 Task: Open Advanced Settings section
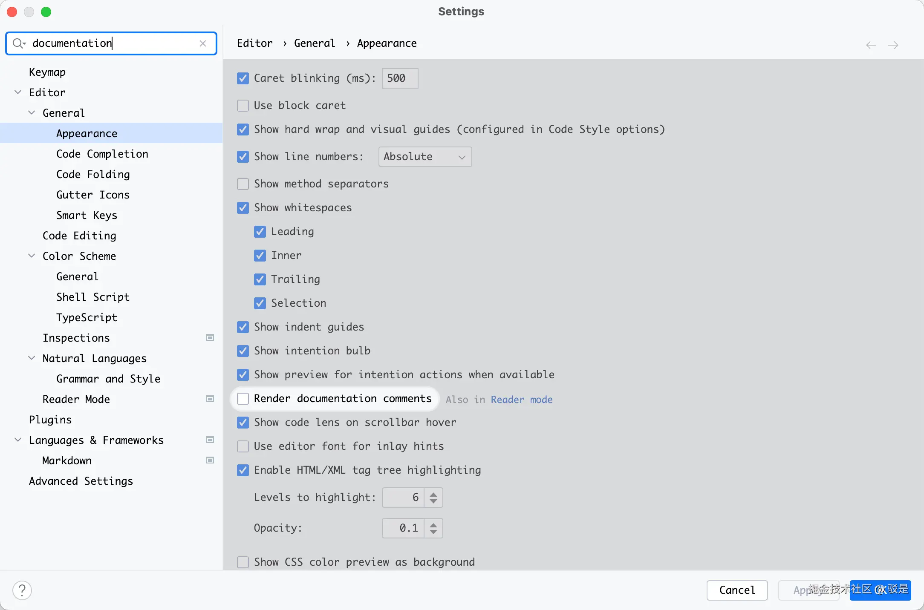(81, 481)
